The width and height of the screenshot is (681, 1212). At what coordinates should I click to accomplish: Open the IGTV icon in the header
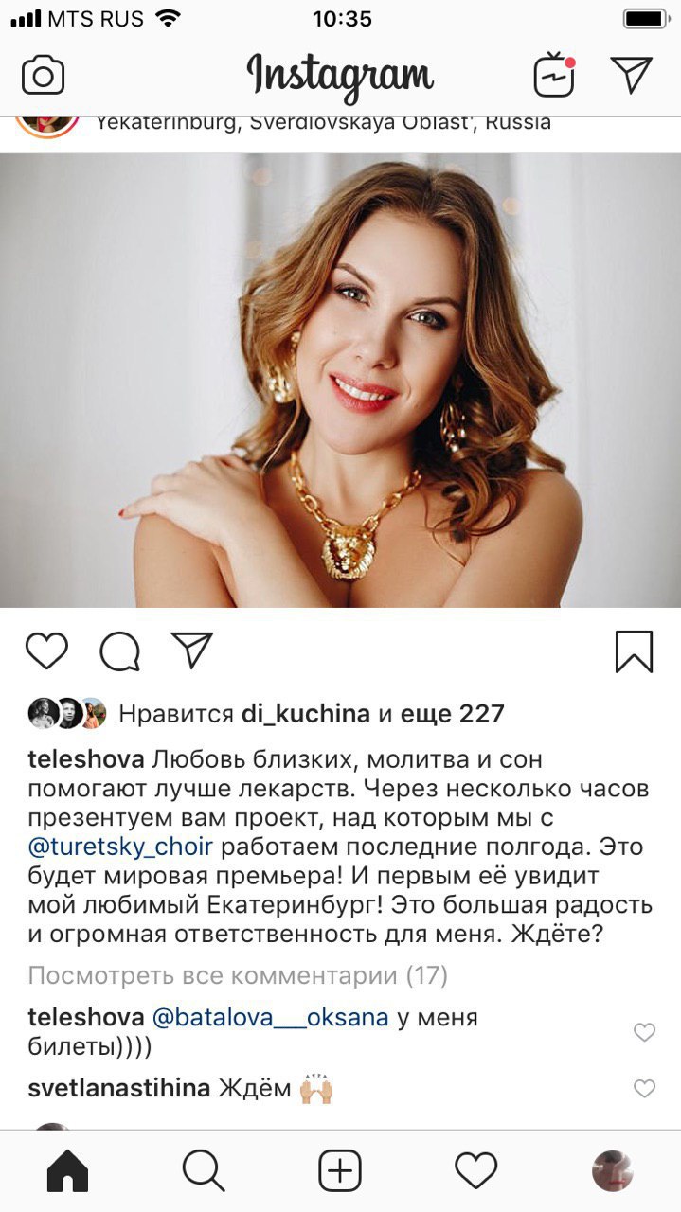point(555,76)
